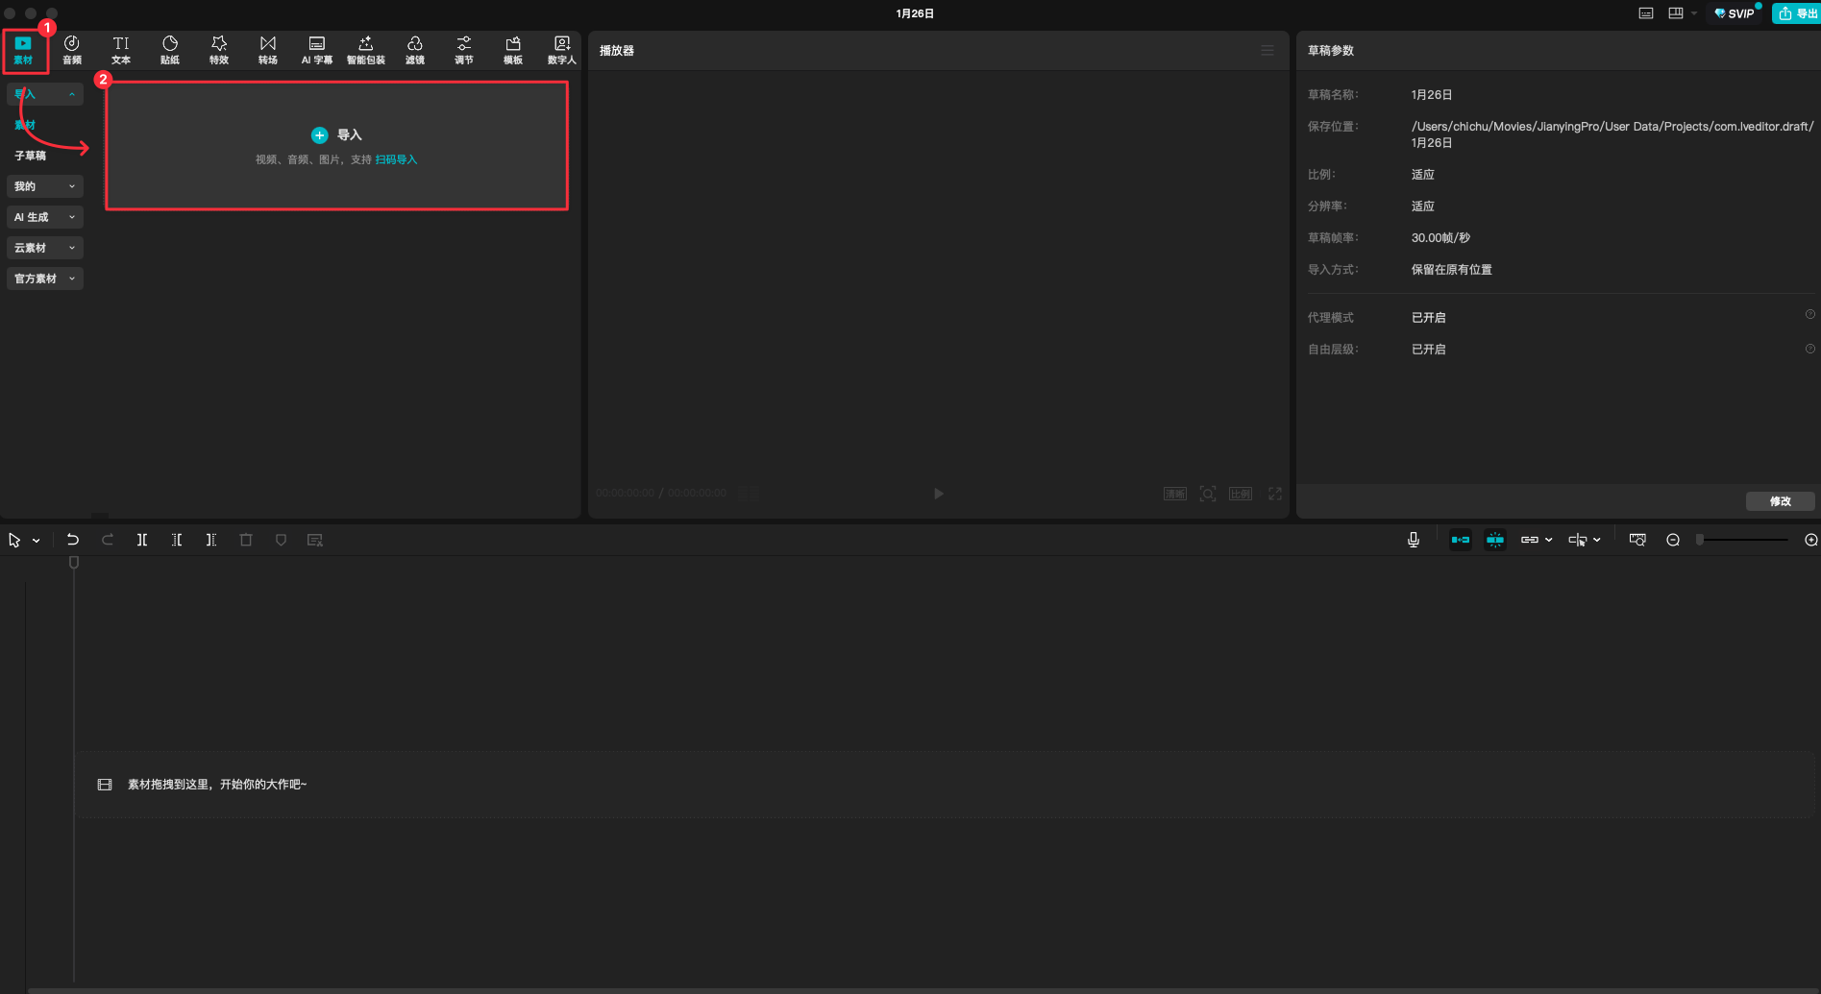Screen dimensions: 1821x994
Task: Toggle the preview axis cursor icon
Action: (x=1578, y=540)
